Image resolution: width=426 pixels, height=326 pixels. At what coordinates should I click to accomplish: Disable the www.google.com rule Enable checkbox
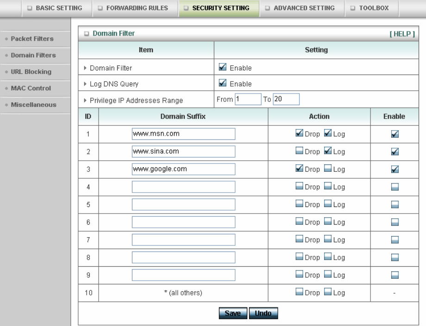[x=395, y=169]
